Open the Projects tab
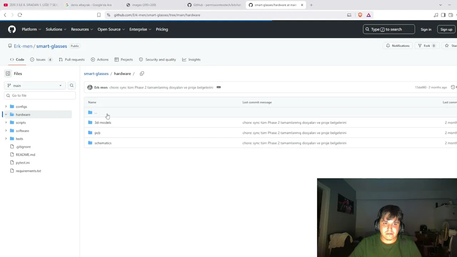Screen dimensions: 457x257 click(124, 60)
